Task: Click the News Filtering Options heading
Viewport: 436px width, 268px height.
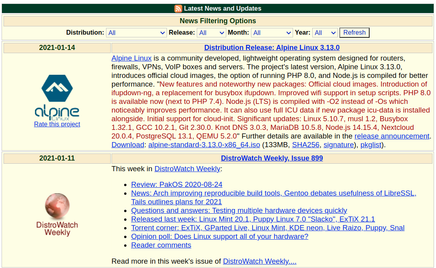Action: tap(218, 21)
